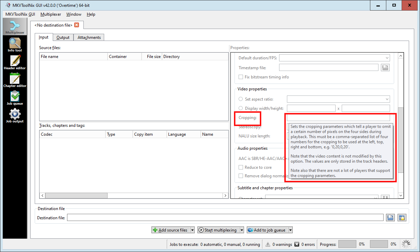Click the Copy item column header
Screen dimensions: 420x252
click(150, 134)
